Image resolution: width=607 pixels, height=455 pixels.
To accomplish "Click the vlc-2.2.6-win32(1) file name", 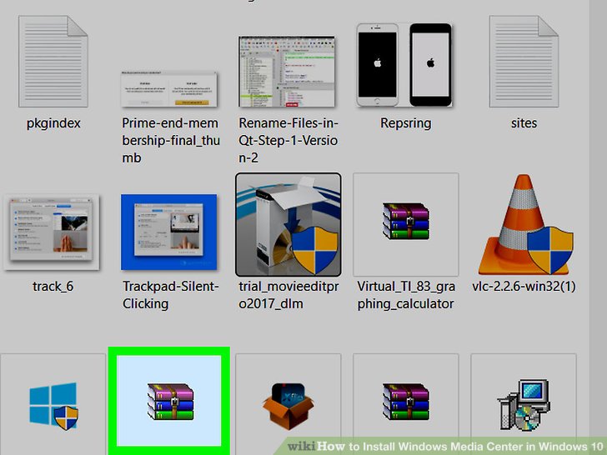I will [x=524, y=287].
